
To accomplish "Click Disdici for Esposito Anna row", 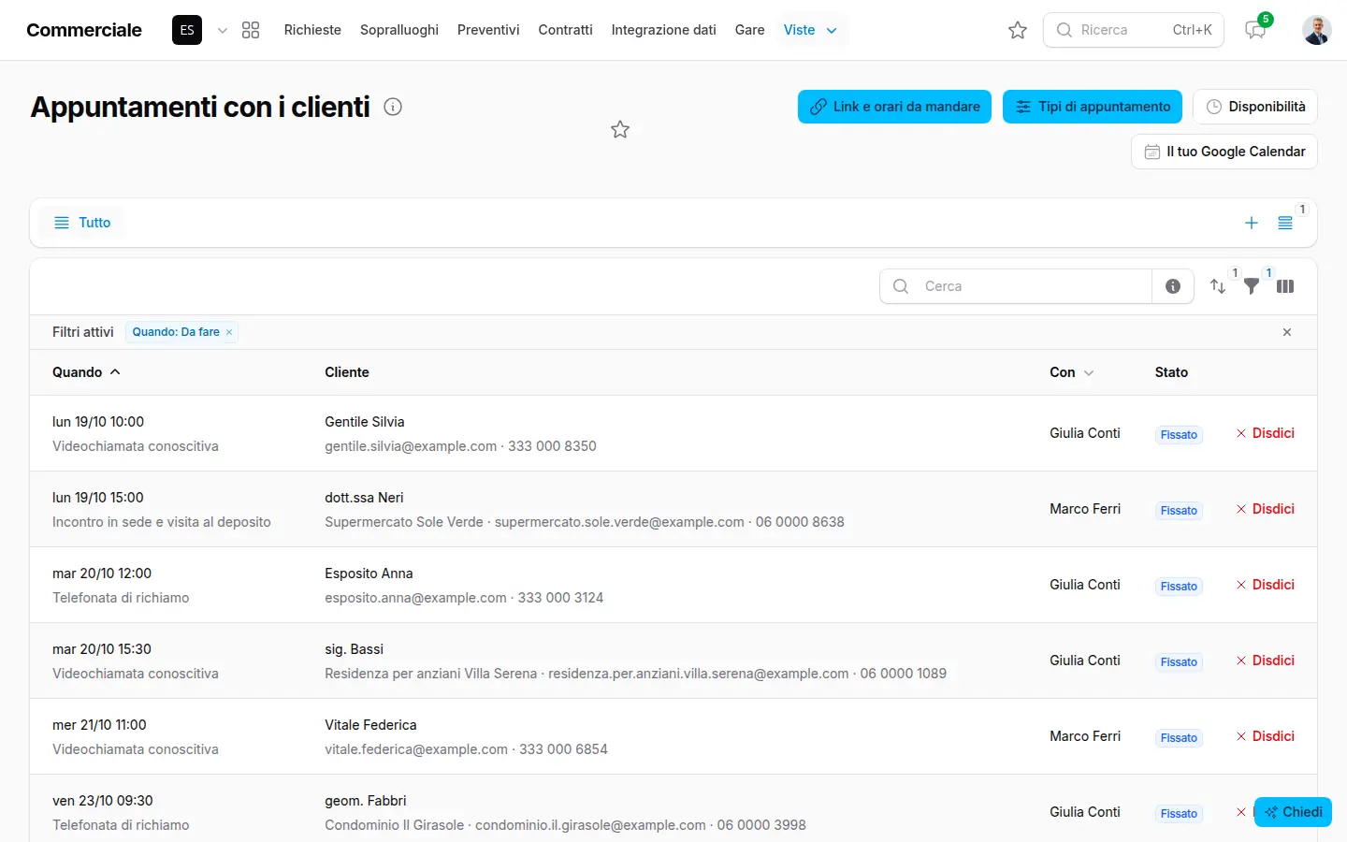I will click(1266, 585).
